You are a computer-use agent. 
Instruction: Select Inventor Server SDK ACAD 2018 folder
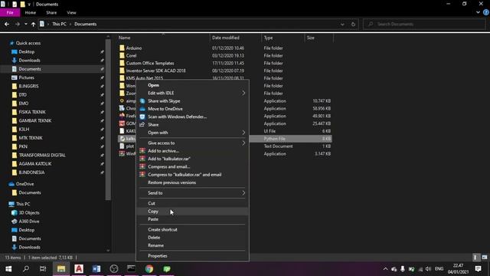point(155,71)
